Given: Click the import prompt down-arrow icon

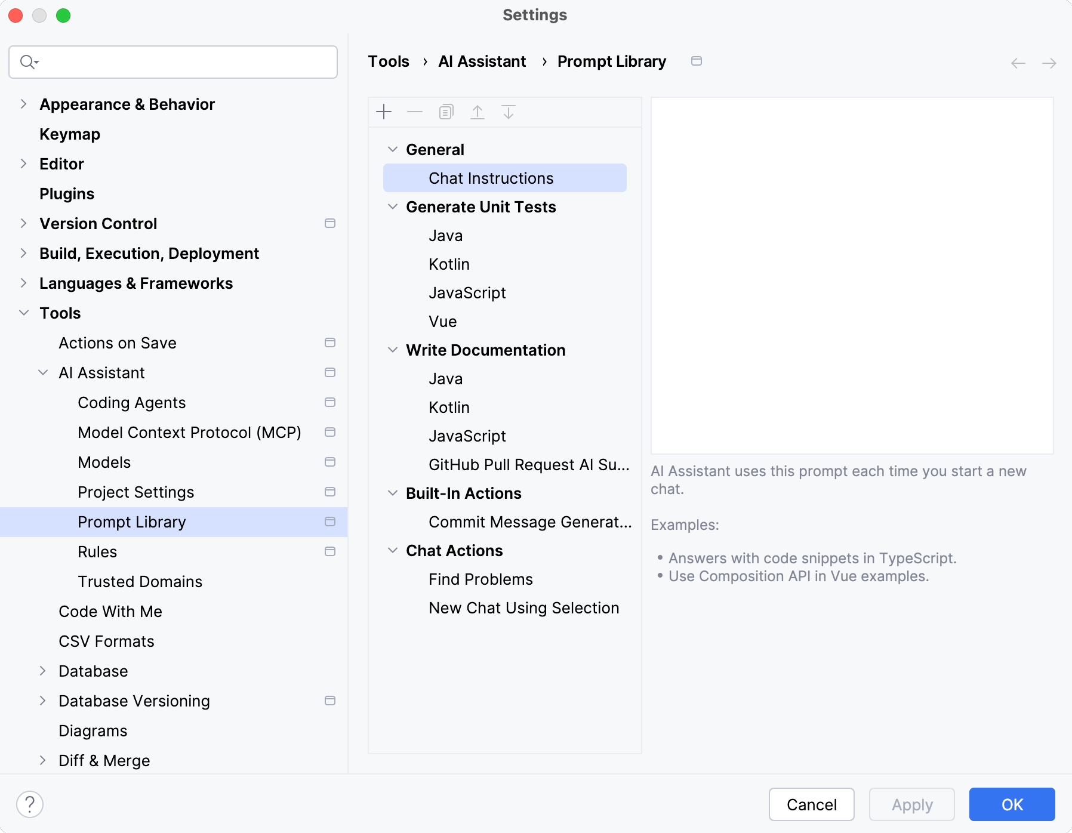Looking at the screenshot, I should tap(509, 112).
